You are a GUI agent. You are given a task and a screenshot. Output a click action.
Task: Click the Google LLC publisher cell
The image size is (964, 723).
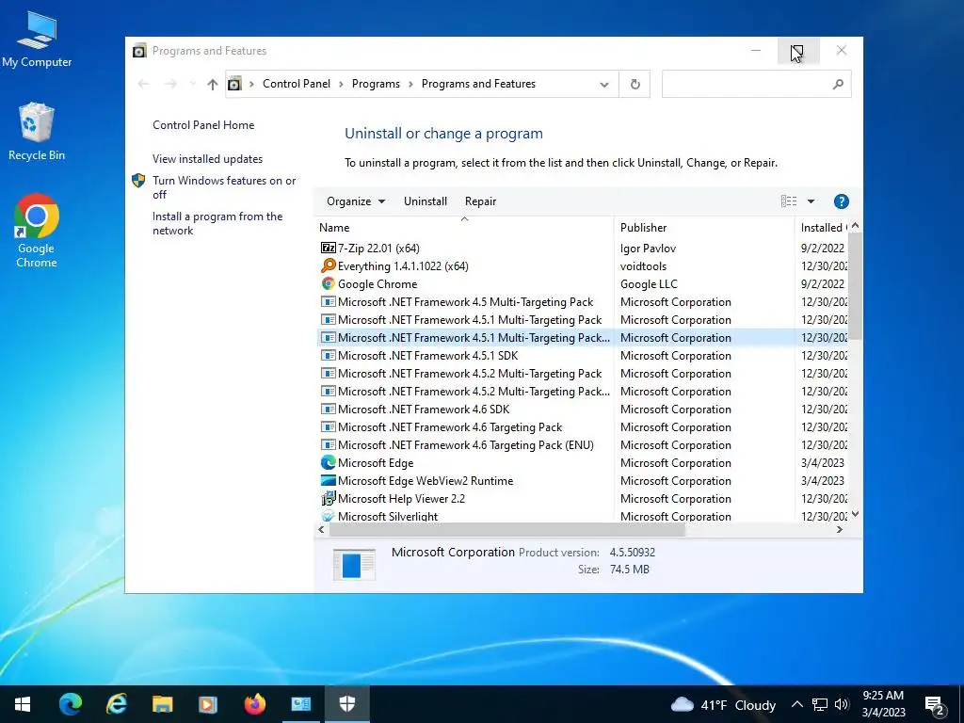[649, 284]
